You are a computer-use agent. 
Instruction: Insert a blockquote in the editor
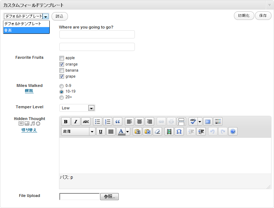pyautogui.click(x=118, y=121)
